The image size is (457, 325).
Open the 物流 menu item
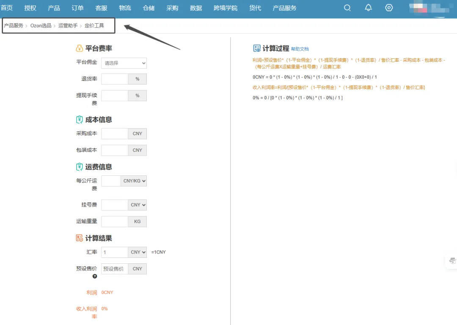click(x=125, y=8)
